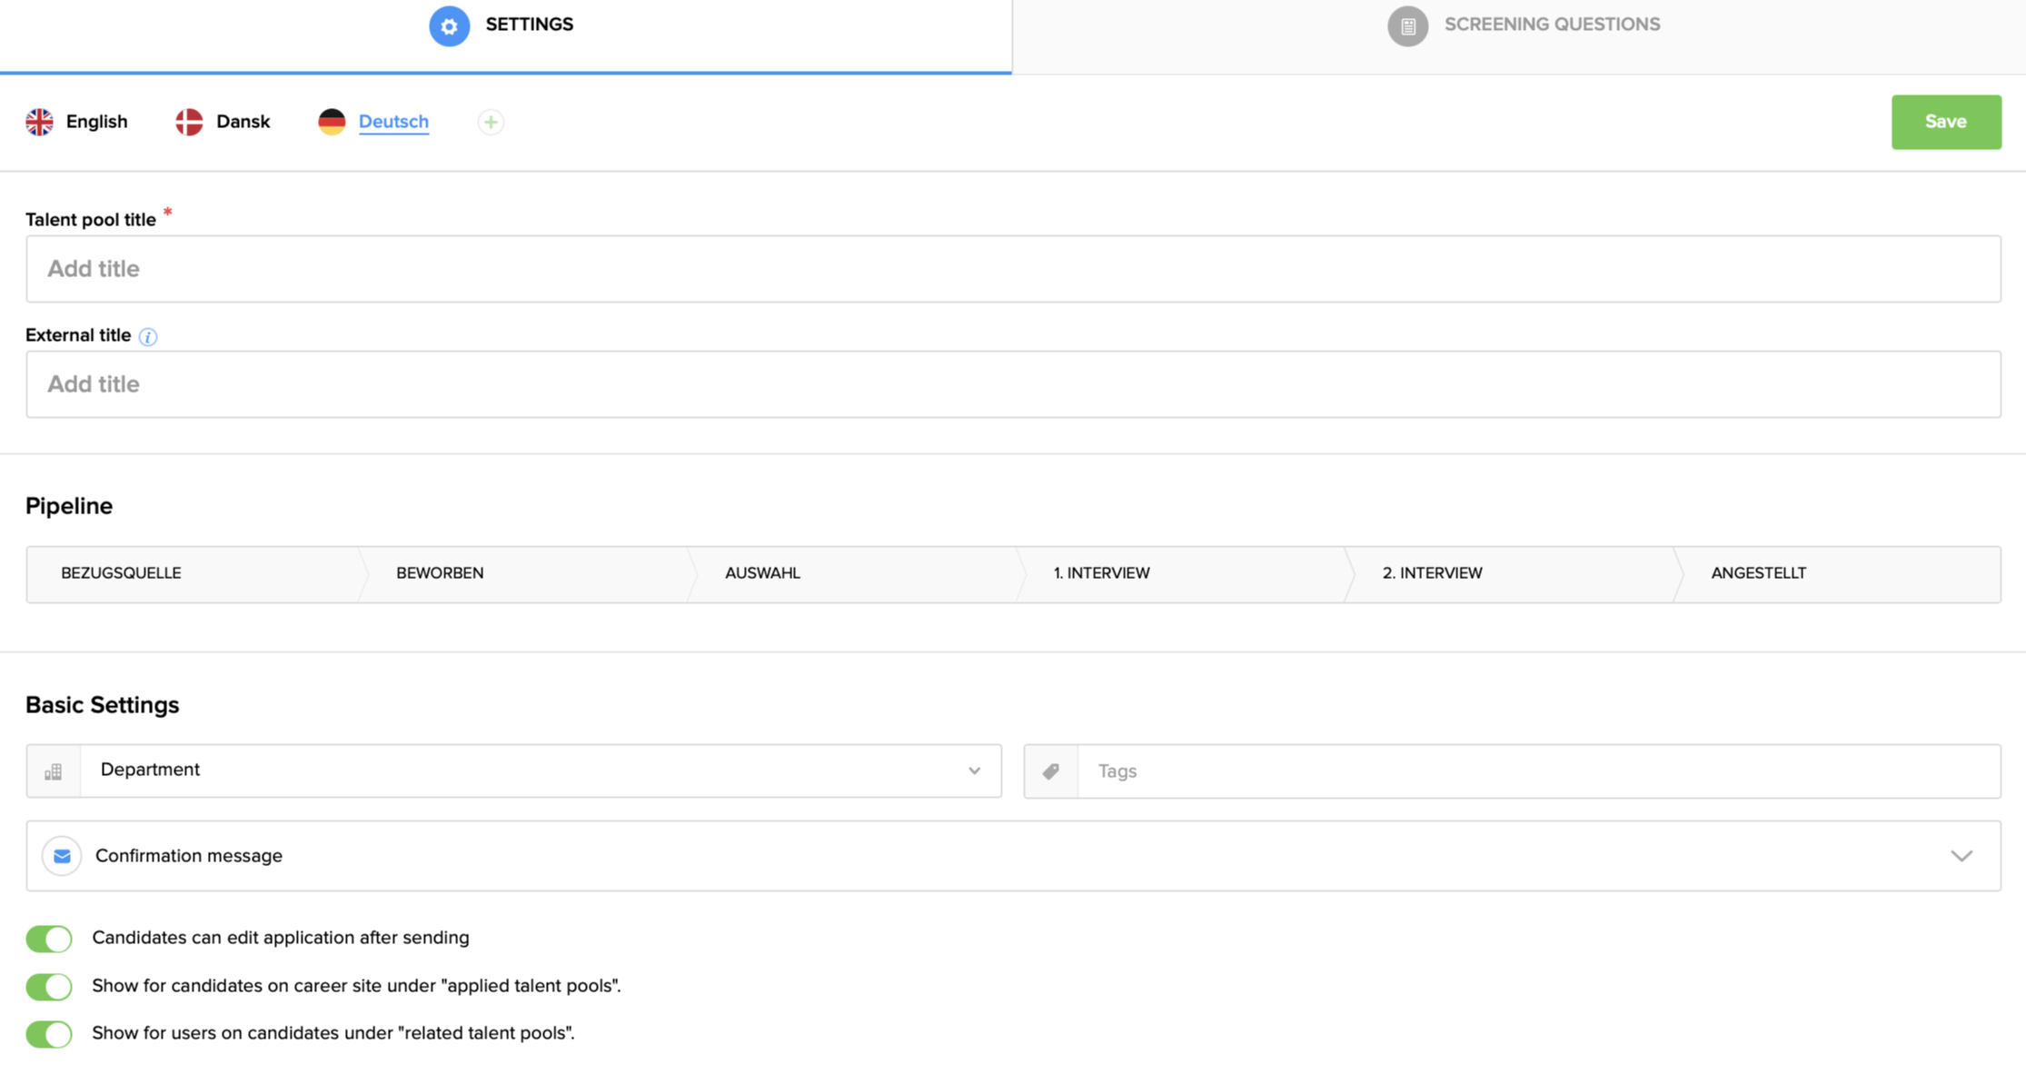Click the Save button
The width and height of the screenshot is (2026, 1074).
pos(1945,121)
